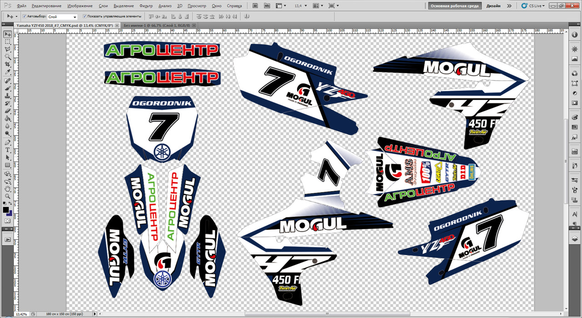Select the Rectangular Marquee tool
Image resolution: width=582 pixels, height=318 pixels.
click(x=8, y=42)
